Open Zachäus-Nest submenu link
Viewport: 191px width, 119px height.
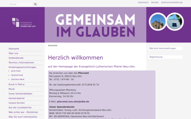(x=18, y=79)
